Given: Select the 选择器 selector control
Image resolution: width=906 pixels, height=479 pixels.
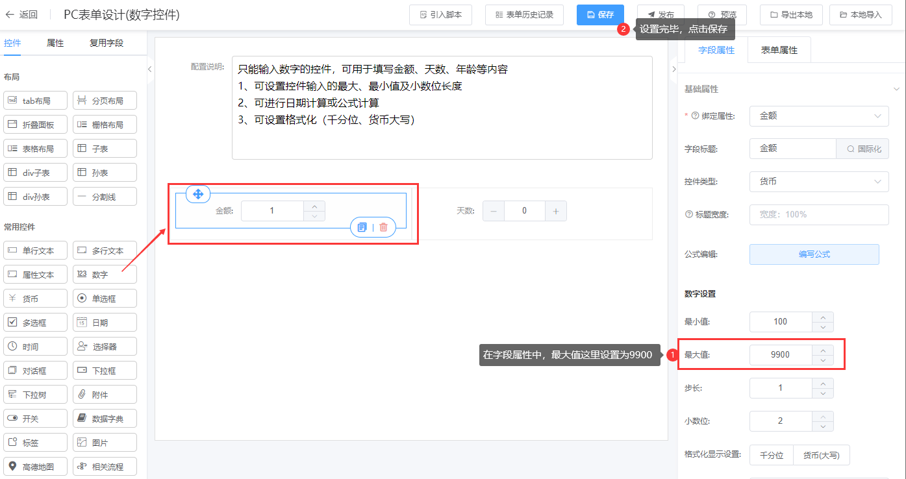Looking at the screenshot, I should (105, 347).
